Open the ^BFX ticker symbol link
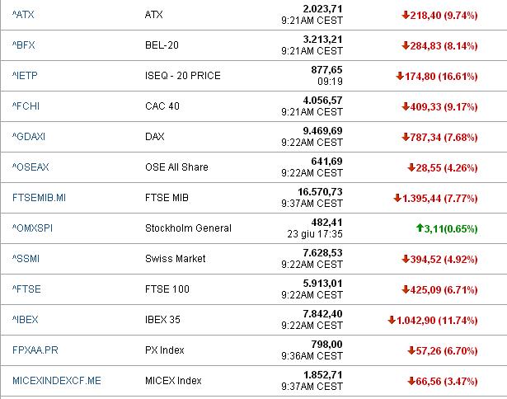 [24, 45]
